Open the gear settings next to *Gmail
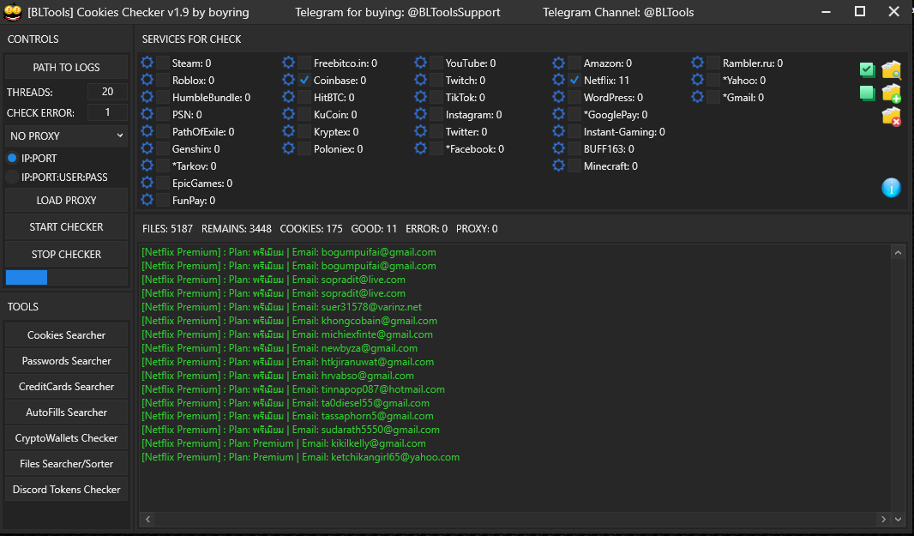The image size is (914, 536). pyautogui.click(x=697, y=97)
